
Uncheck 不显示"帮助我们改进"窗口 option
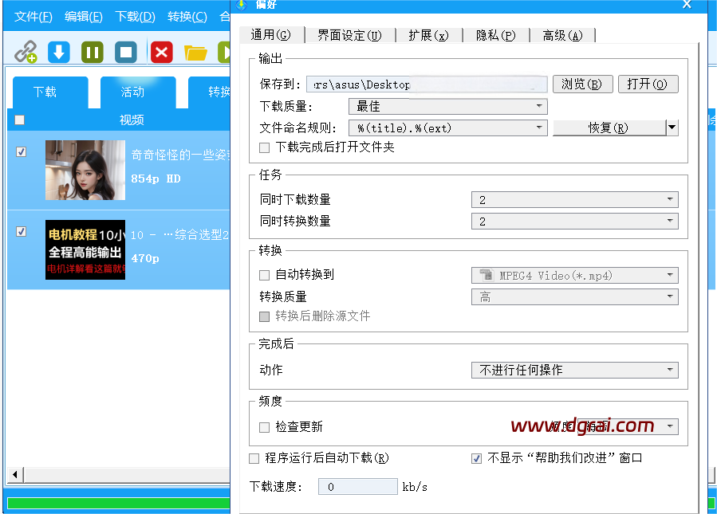click(x=477, y=458)
